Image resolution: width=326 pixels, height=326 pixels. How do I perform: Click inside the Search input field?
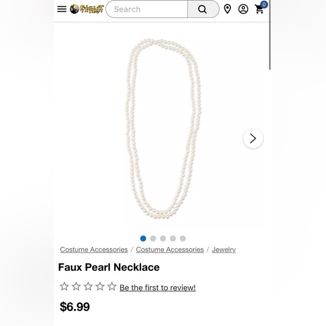pyautogui.click(x=147, y=9)
